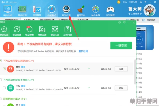
Task: Click 安装 button for Thermal driver
Action: pyautogui.click(x=121, y=69)
